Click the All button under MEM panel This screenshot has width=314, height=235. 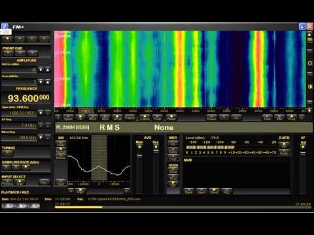coord(226,191)
